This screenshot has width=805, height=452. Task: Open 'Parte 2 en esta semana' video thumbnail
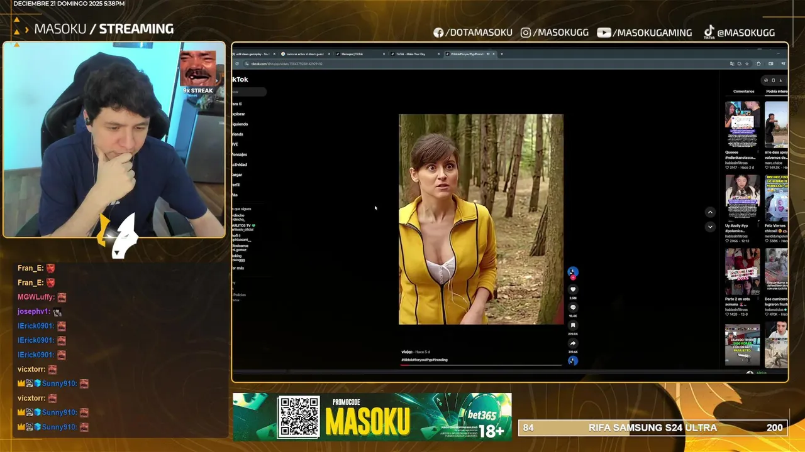point(742,271)
